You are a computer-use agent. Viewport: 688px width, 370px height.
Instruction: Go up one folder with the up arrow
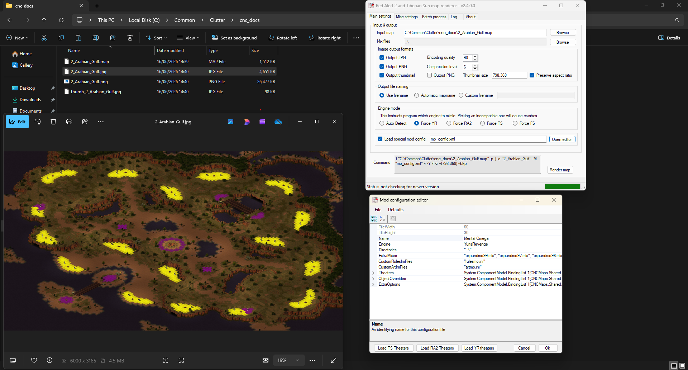tap(44, 20)
